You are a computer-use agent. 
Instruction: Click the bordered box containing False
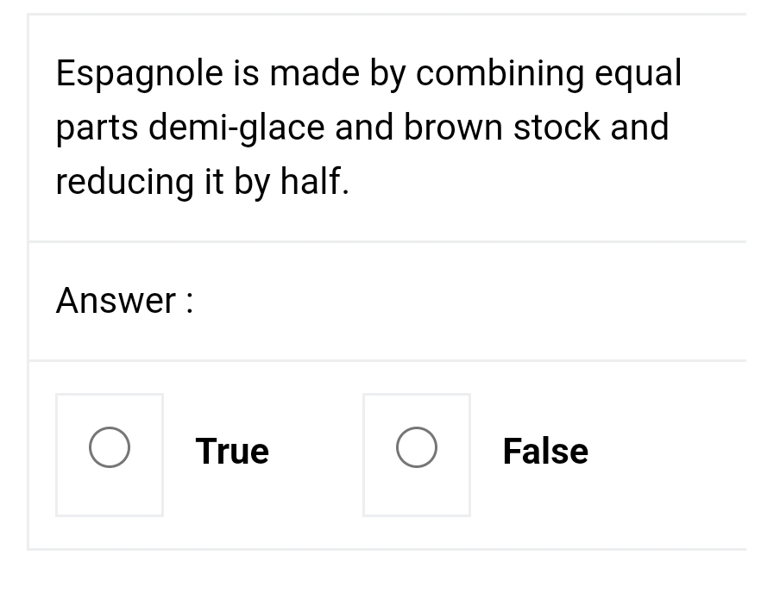click(417, 455)
